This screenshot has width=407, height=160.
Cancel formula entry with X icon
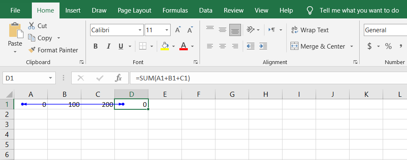(x=81, y=78)
